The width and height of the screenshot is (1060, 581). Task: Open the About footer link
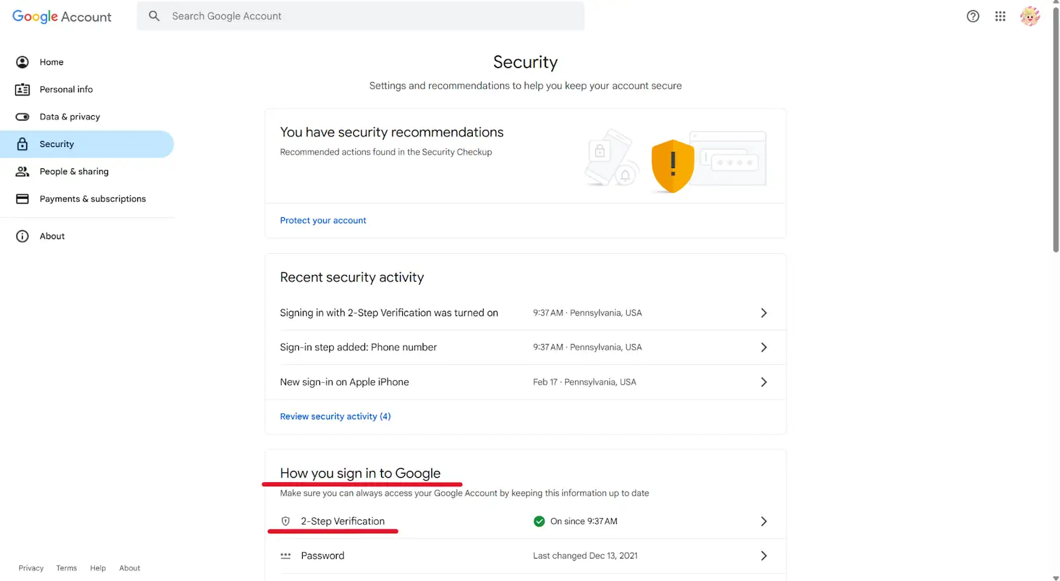(130, 568)
